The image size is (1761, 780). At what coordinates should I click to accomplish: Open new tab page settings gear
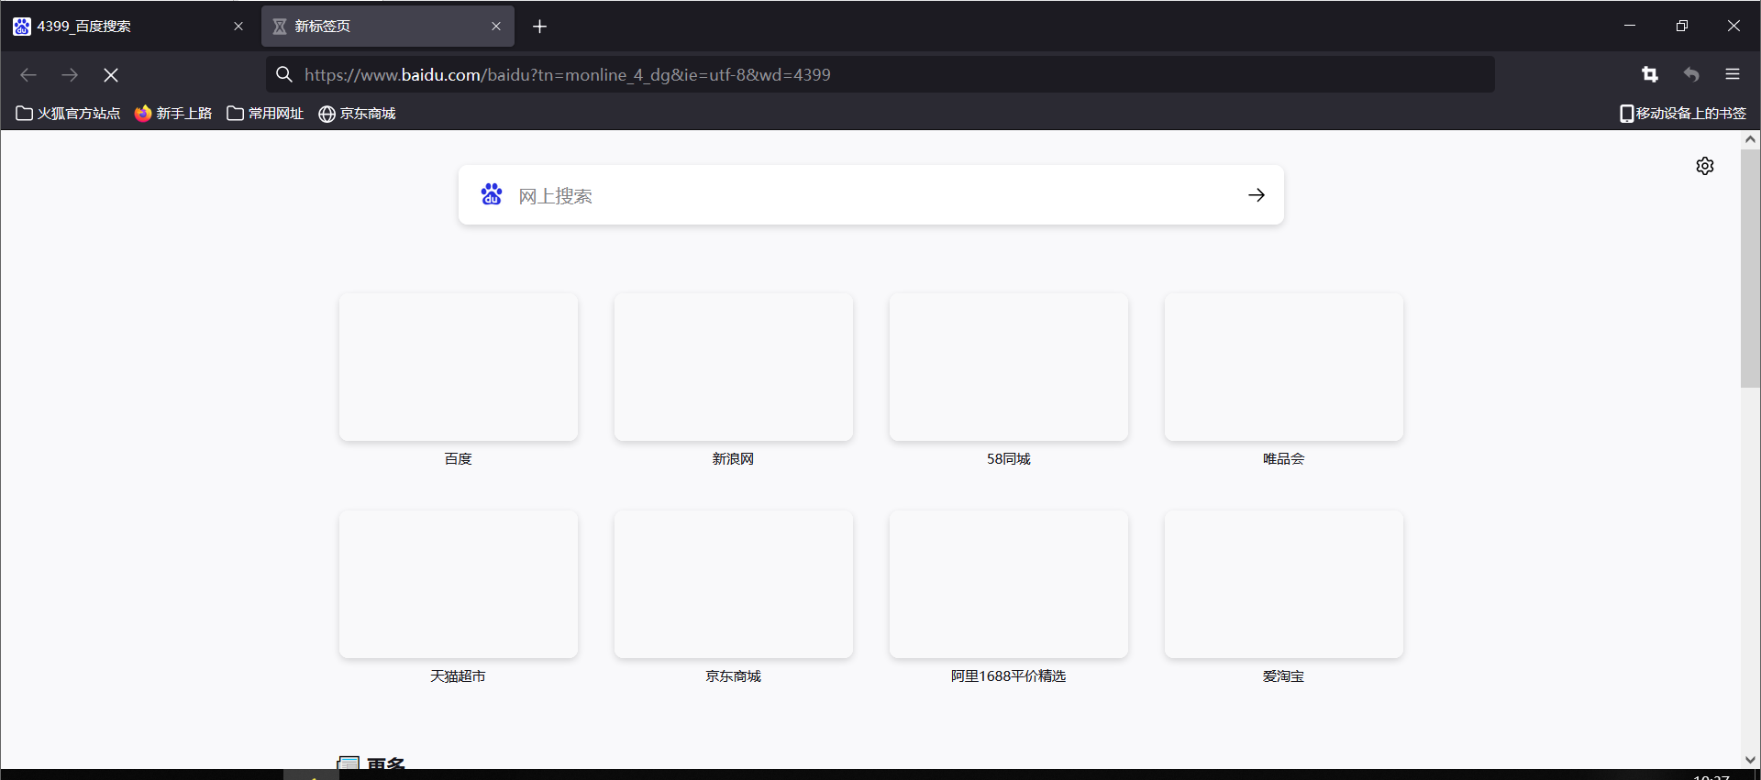(x=1705, y=166)
